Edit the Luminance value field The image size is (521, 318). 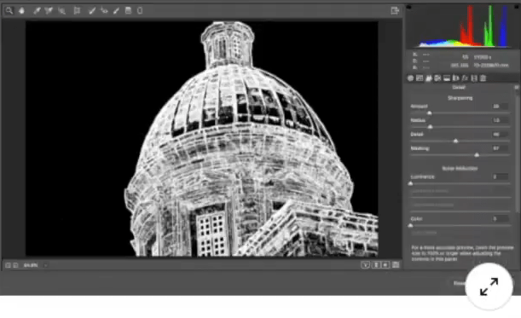click(x=500, y=176)
